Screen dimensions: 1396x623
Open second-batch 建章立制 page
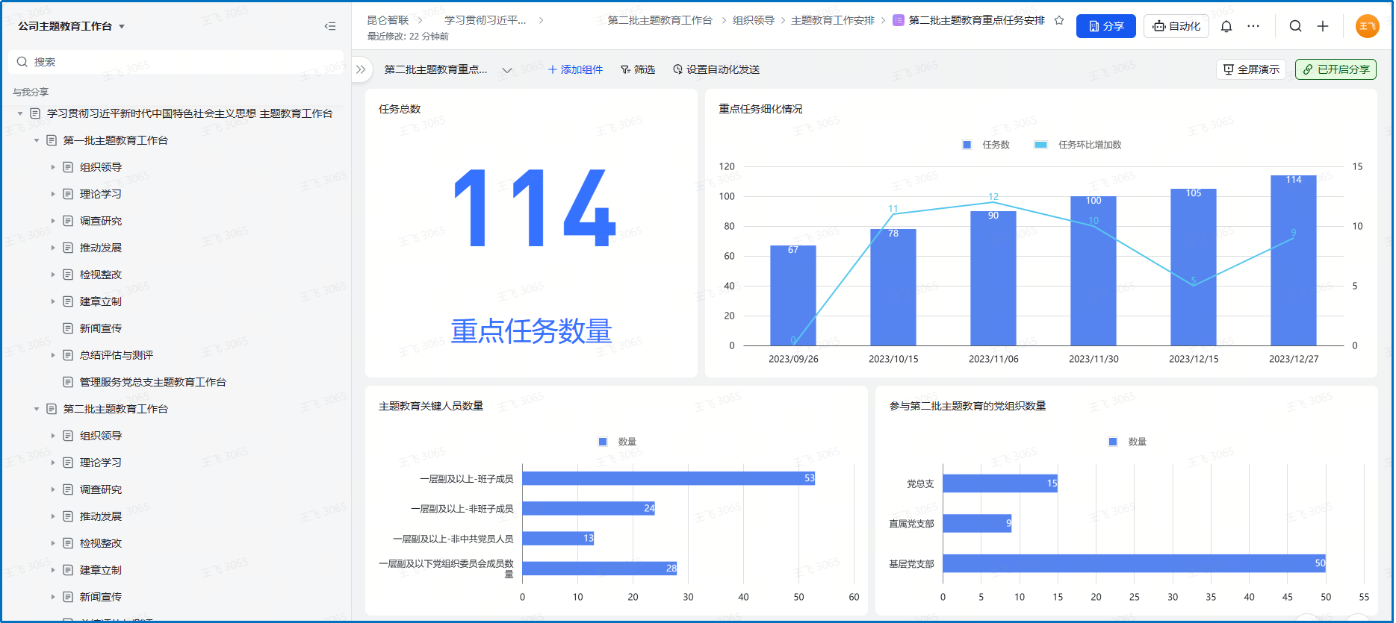(x=101, y=570)
